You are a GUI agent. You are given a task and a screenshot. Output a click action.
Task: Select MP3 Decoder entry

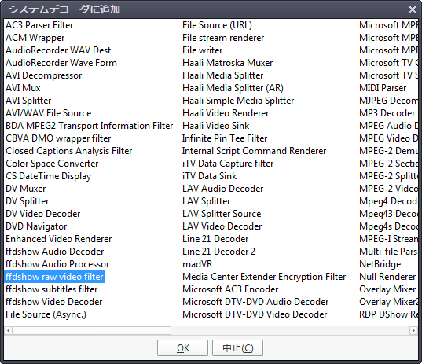(x=387, y=113)
